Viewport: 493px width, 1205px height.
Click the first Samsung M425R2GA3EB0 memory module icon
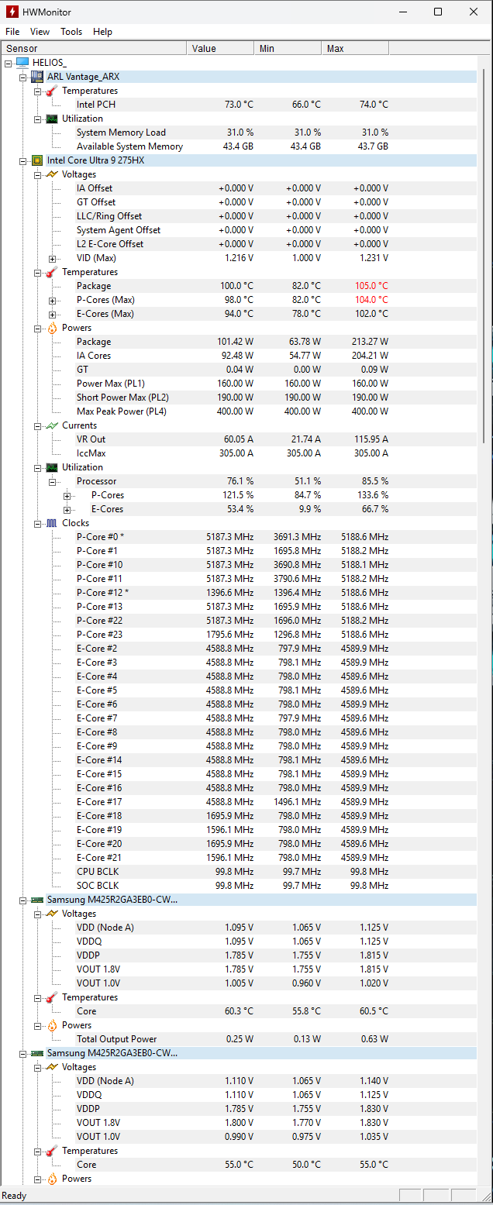point(36,900)
